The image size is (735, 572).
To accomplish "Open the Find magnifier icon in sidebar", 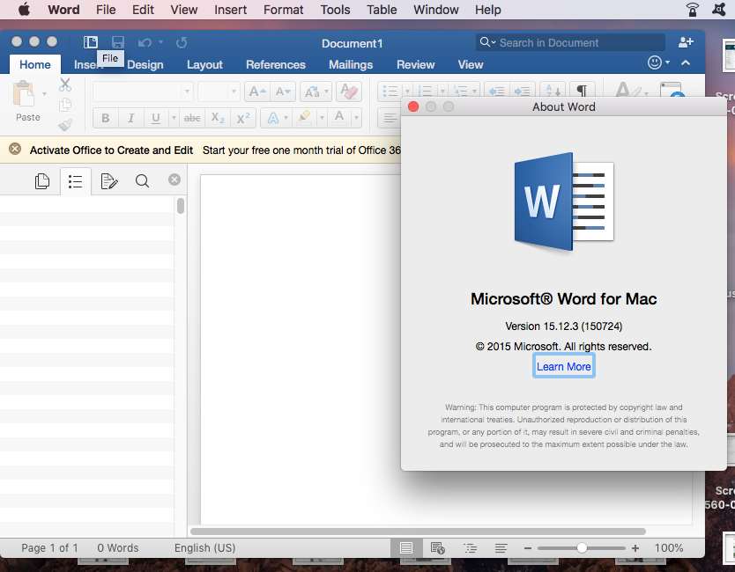I will 142,180.
